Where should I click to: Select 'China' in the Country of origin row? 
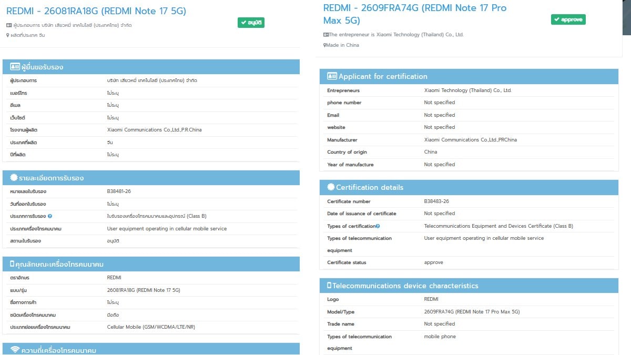(431, 152)
